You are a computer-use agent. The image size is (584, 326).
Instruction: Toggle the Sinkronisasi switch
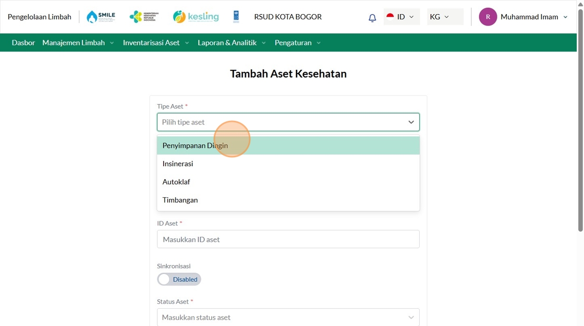coord(179,279)
